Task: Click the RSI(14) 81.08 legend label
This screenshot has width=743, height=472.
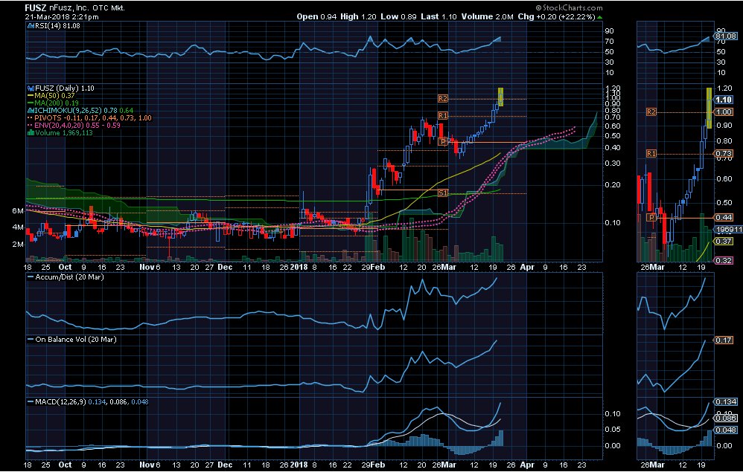Action: point(57,26)
